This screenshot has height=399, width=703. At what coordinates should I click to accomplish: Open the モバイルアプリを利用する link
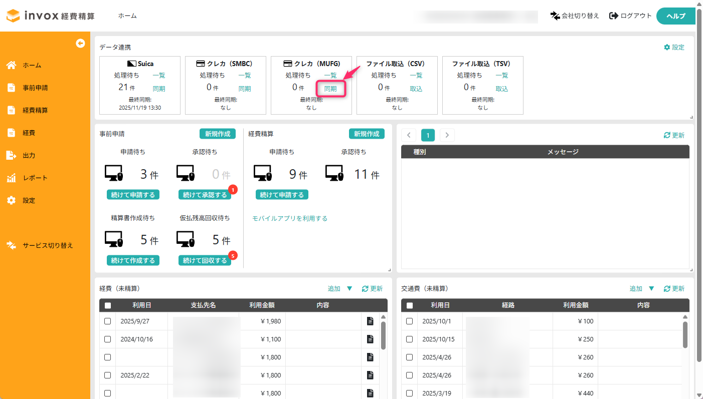pos(290,218)
